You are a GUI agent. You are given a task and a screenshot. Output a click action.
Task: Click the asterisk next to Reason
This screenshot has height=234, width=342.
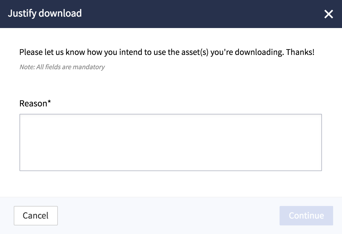pos(49,102)
